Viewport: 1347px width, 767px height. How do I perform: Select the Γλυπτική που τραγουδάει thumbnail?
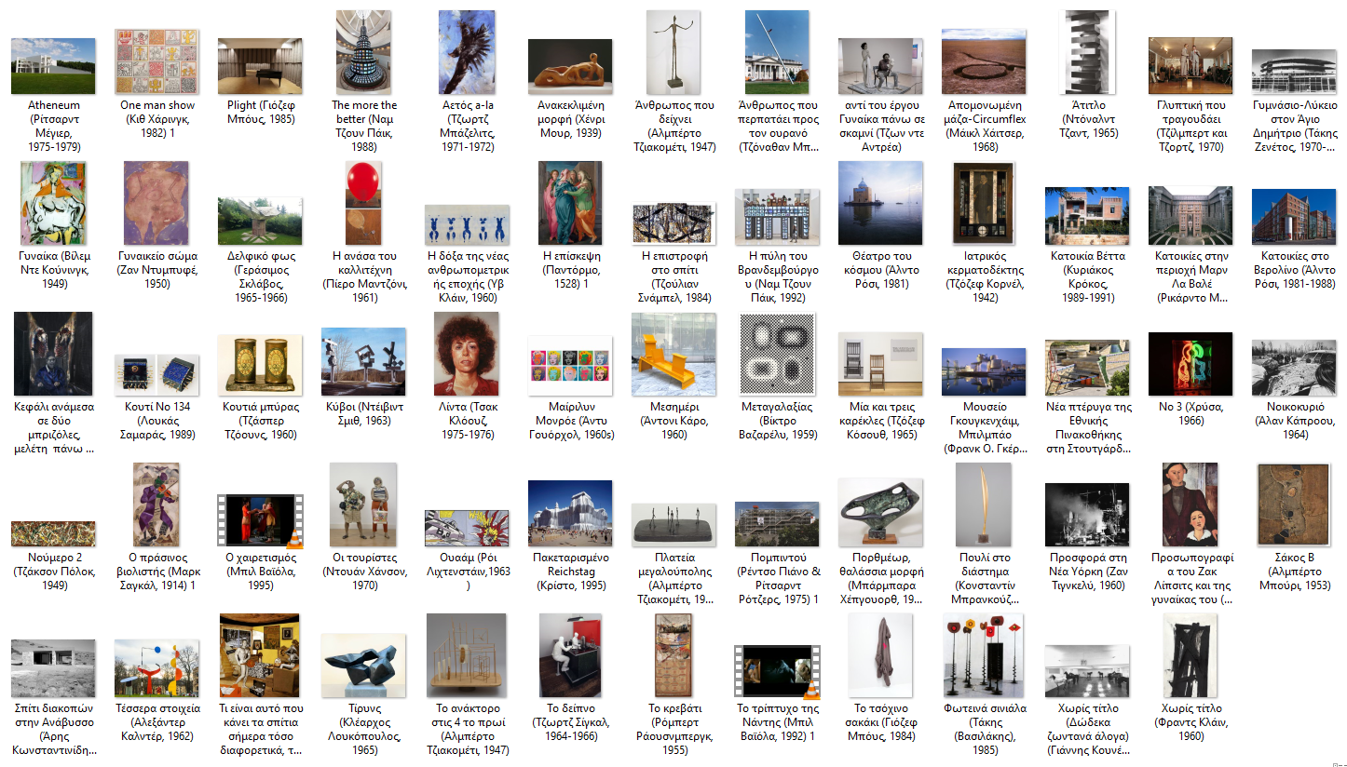[x=1191, y=66]
